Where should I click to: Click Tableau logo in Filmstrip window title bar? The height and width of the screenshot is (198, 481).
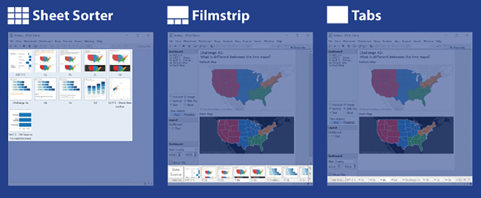coord(171,35)
